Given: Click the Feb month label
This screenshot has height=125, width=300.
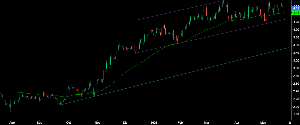Looking at the screenshot, I should click(x=180, y=122).
